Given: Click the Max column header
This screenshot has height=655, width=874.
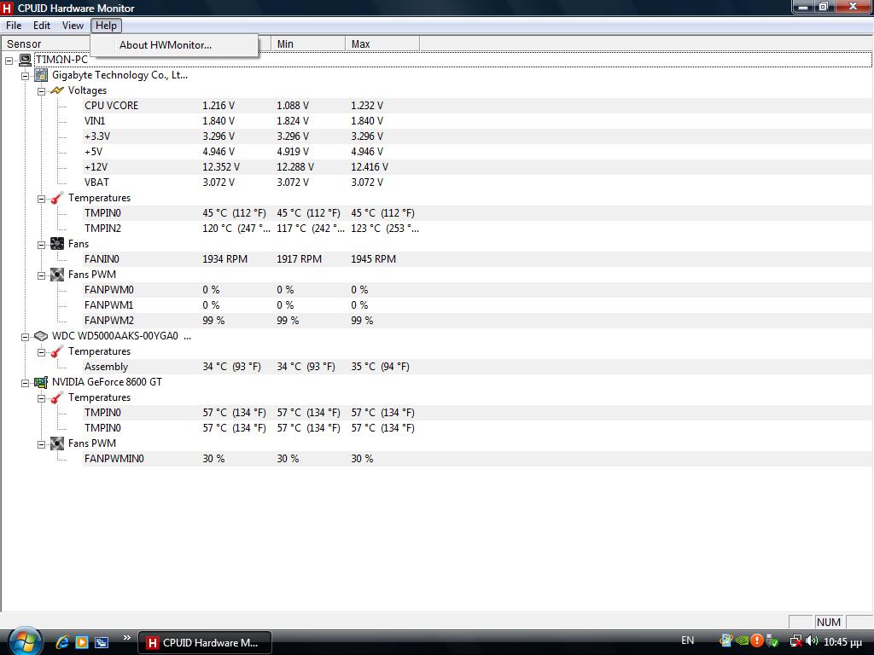Looking at the screenshot, I should tap(382, 44).
